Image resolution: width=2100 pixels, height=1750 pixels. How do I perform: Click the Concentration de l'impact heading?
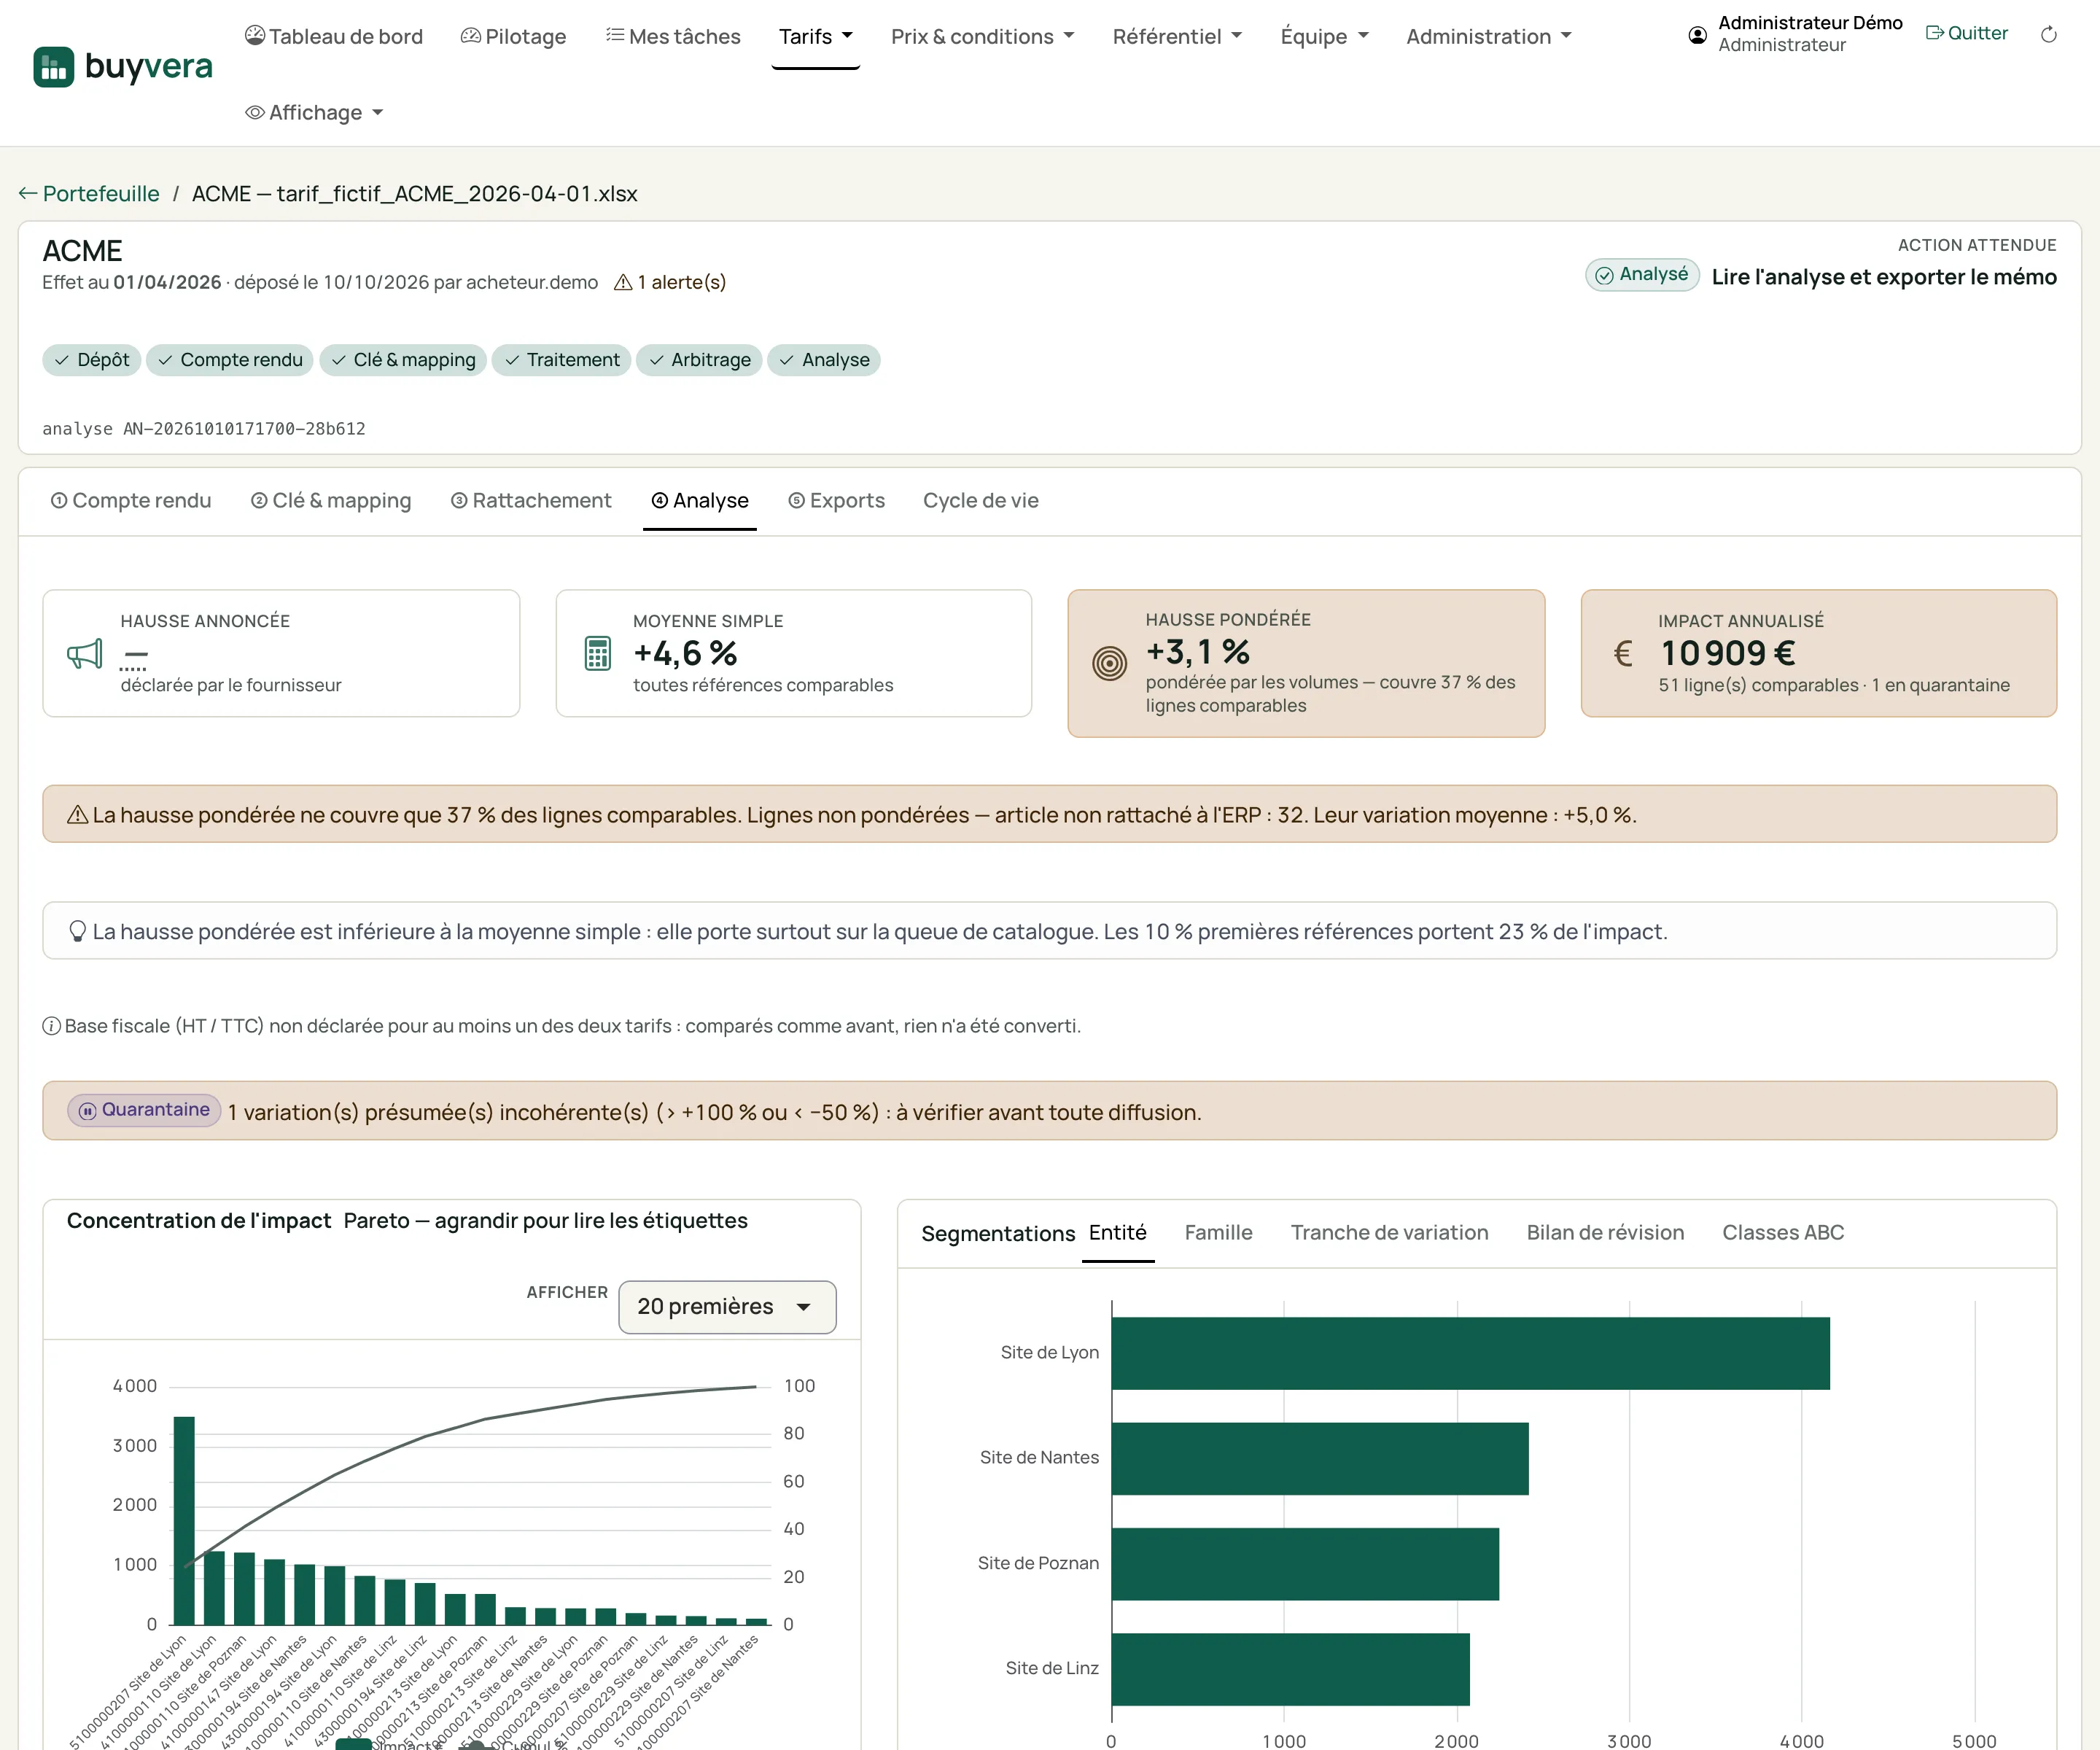(199, 1221)
